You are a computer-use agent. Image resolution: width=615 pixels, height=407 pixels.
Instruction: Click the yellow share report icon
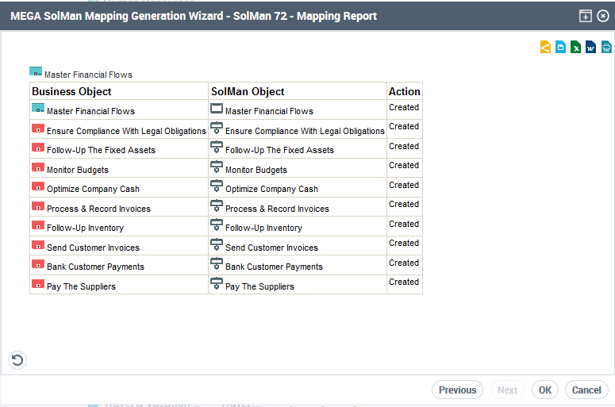point(545,48)
